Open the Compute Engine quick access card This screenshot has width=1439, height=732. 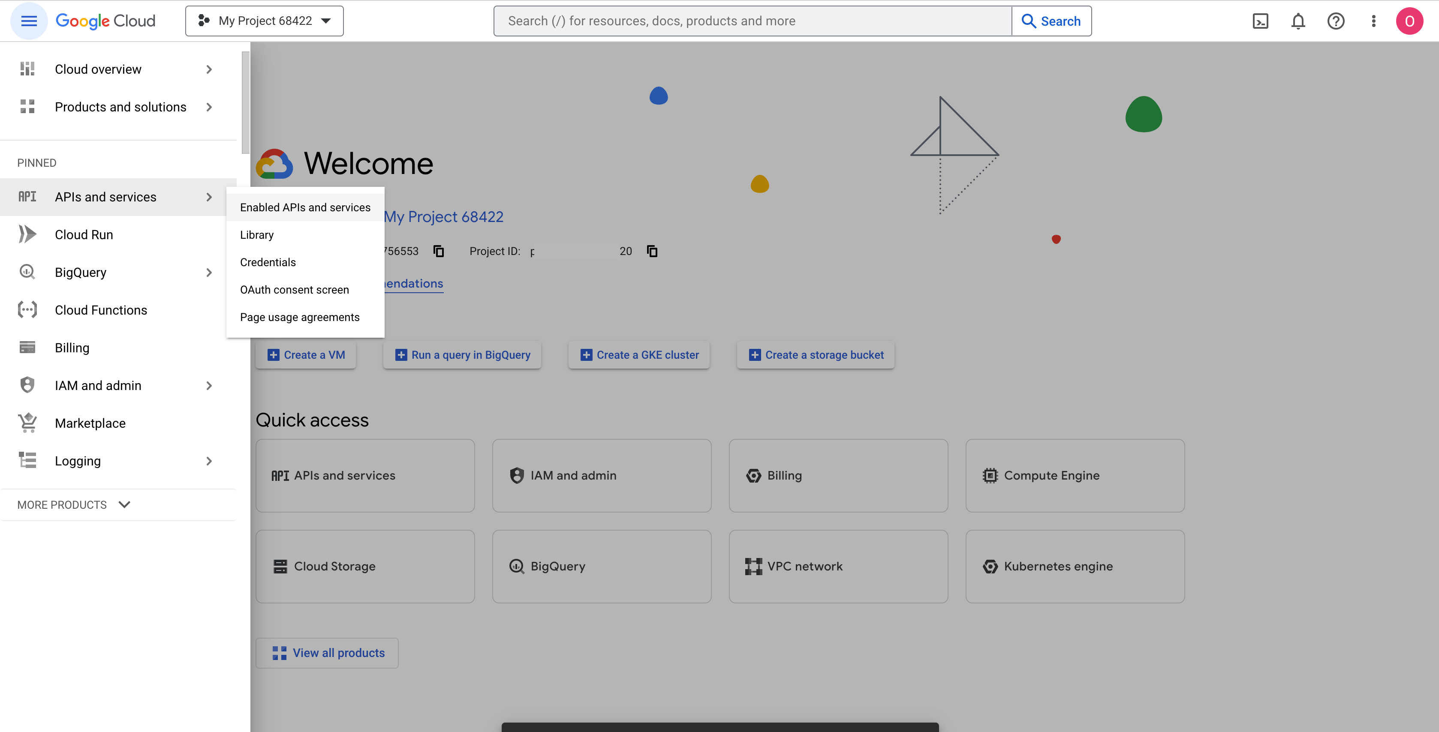[1075, 476]
